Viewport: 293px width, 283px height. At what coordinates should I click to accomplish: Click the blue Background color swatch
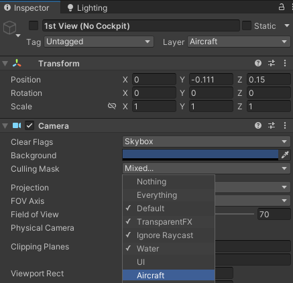coord(200,155)
